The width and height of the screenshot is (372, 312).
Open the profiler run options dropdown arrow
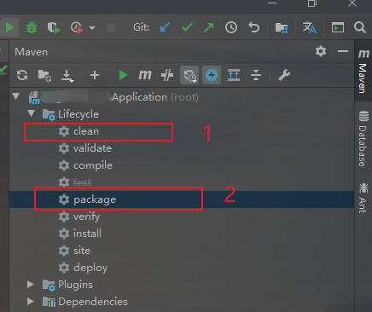coord(92,28)
